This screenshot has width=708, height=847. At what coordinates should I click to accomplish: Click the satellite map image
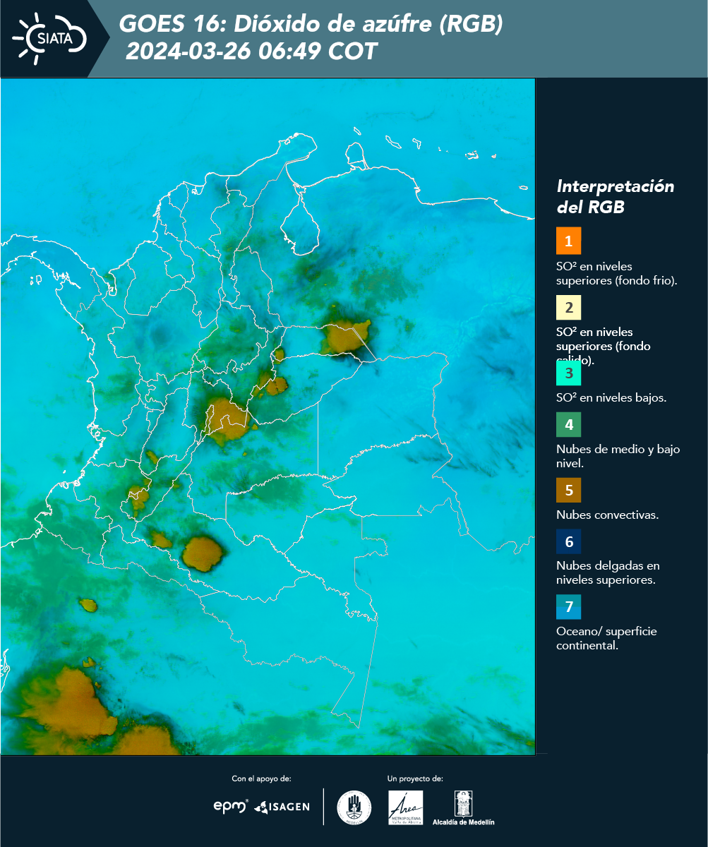coord(268,416)
